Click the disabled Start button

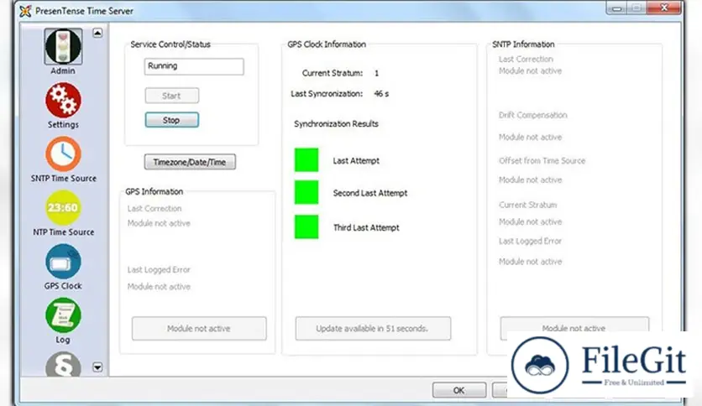[x=171, y=96]
